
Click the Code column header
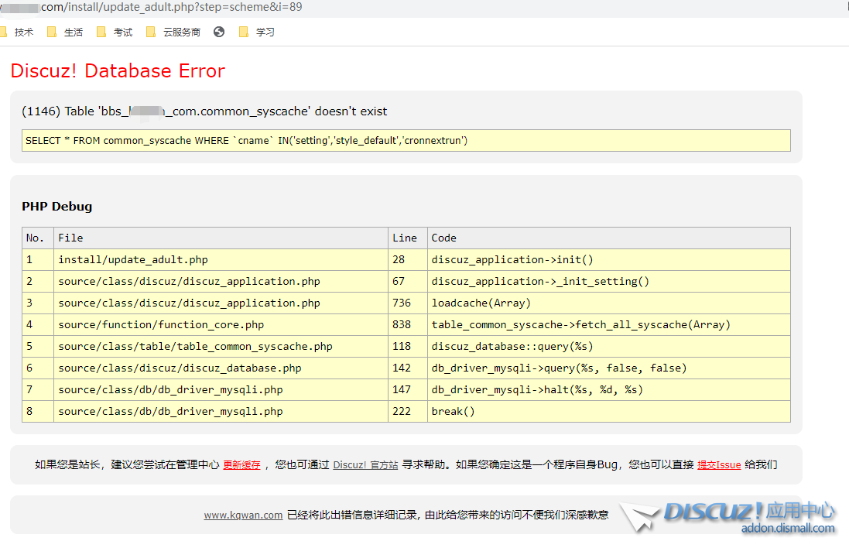point(443,238)
